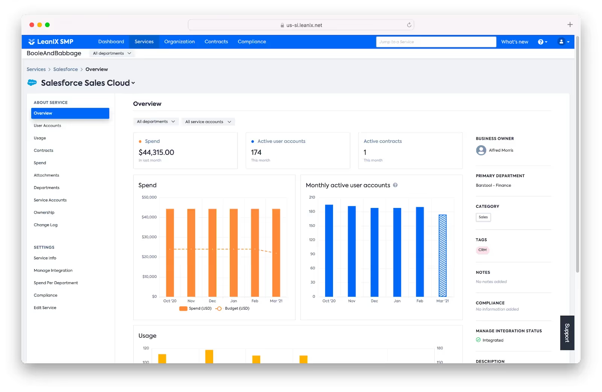The image size is (602, 392).
Task: Click the Active contracts card
Action: (x=410, y=150)
